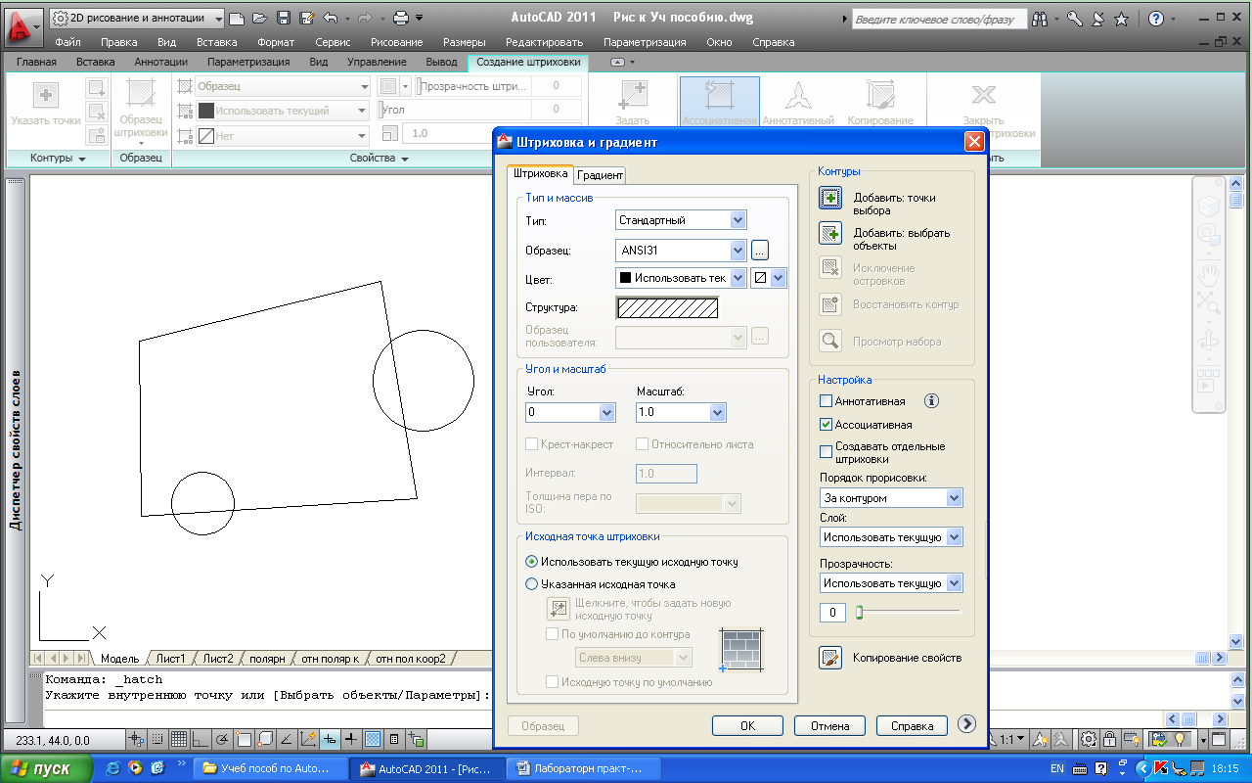
Task: Click the Plot printer icon
Action: [400, 18]
